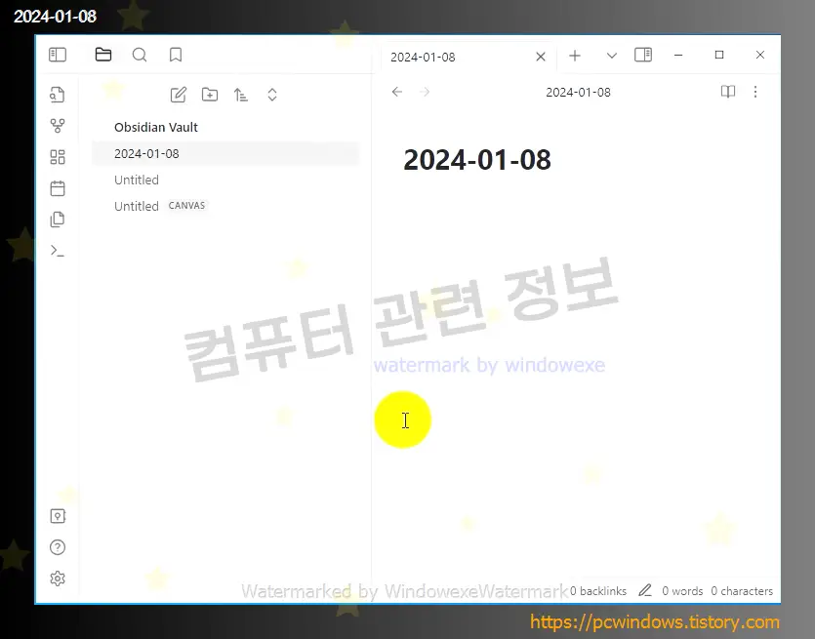Open Help icon in sidebar
Viewport: 815px width, 639px height.
tap(58, 547)
